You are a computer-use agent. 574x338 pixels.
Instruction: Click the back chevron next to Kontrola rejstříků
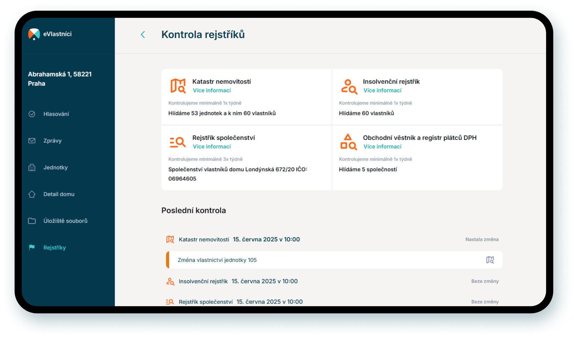click(x=143, y=34)
